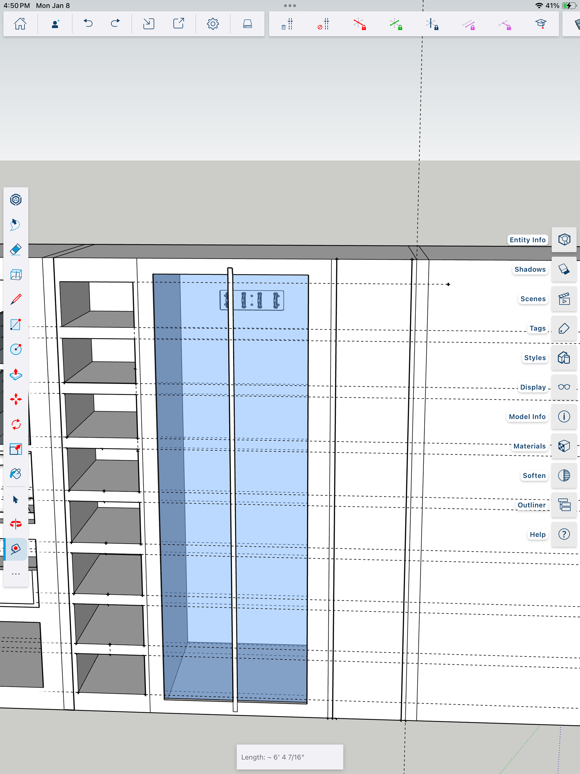Choose the Circle drawing tool
This screenshot has width=580, height=774.
pyautogui.click(x=16, y=349)
